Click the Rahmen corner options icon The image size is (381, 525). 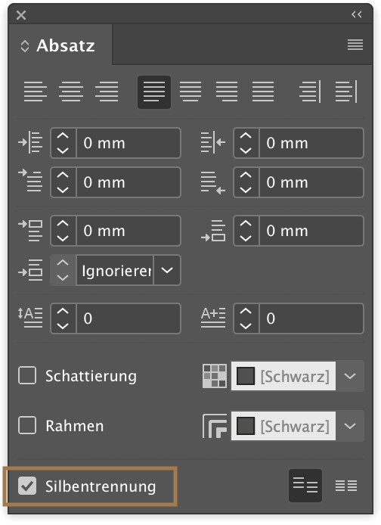click(x=215, y=426)
